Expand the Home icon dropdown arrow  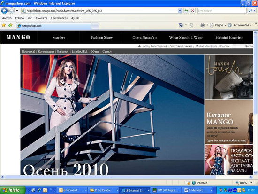coord(186,25)
